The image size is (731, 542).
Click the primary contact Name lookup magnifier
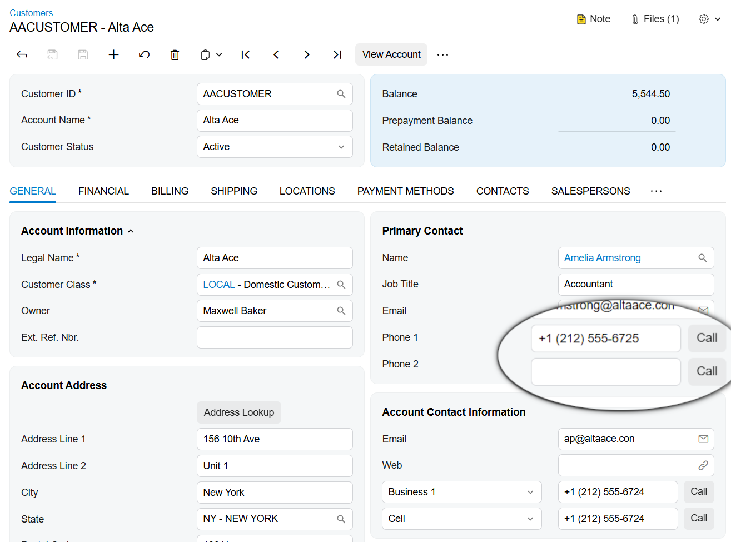(x=703, y=258)
